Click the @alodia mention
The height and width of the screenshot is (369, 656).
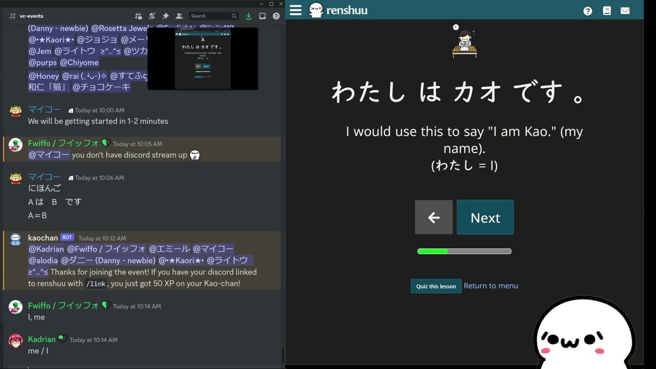pos(43,260)
